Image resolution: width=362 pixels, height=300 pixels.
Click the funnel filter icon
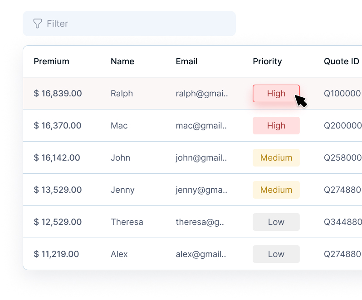pos(38,24)
